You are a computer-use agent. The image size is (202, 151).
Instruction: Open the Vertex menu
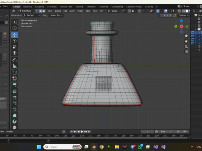[80, 11]
